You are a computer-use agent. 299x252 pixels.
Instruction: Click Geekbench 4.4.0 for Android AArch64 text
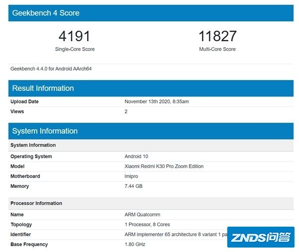(x=51, y=69)
